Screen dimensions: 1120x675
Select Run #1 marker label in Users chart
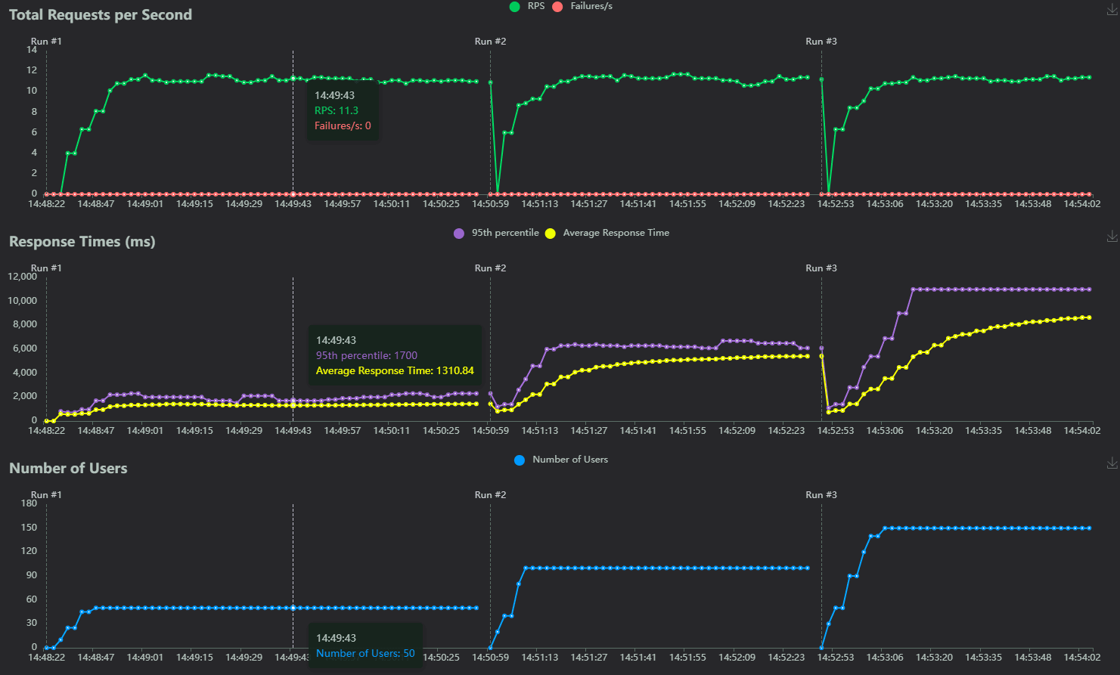point(46,495)
